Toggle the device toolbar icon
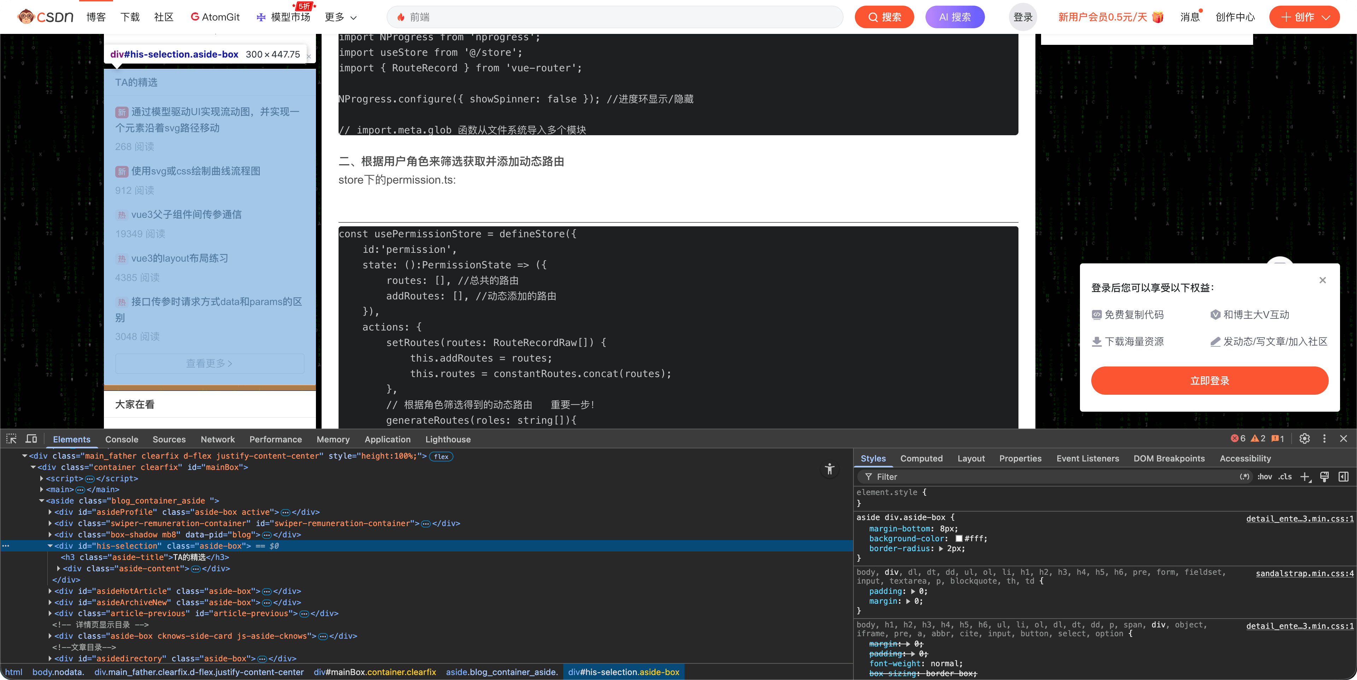 pyautogui.click(x=31, y=439)
